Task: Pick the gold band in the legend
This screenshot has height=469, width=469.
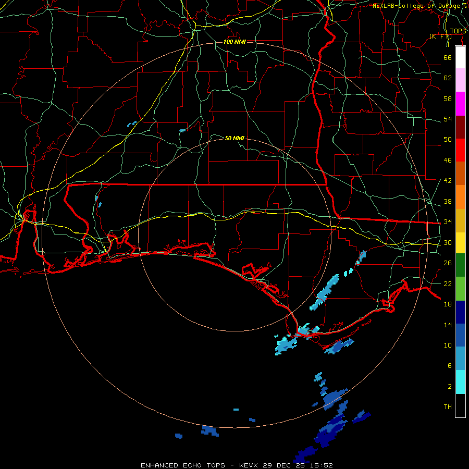Action: (x=460, y=220)
